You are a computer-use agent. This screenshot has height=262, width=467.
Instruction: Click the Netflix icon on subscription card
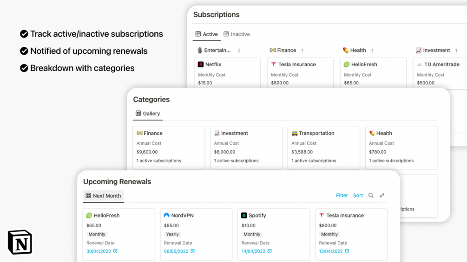[x=201, y=64]
